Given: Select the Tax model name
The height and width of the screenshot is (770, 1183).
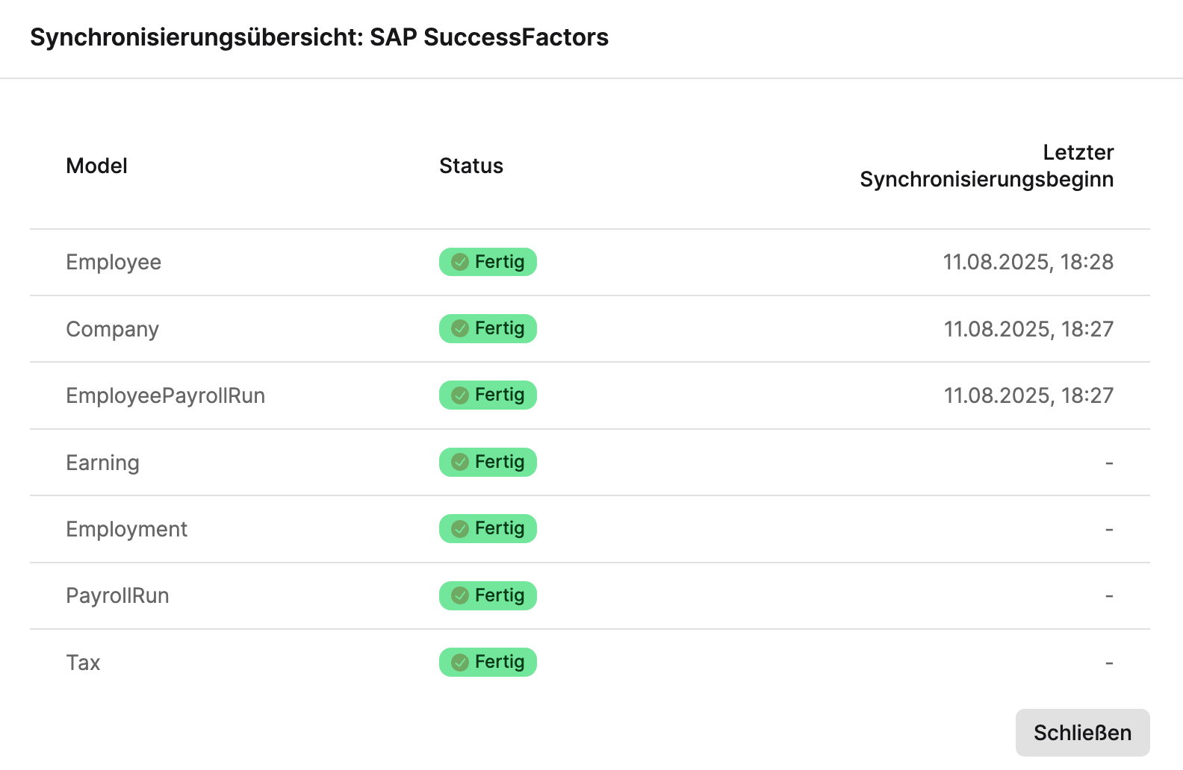Looking at the screenshot, I should 83,663.
